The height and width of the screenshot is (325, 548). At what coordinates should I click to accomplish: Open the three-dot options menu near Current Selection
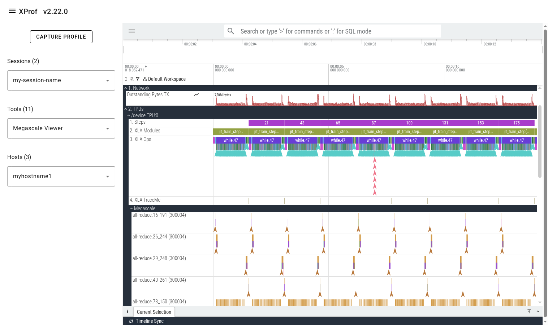[128, 311]
